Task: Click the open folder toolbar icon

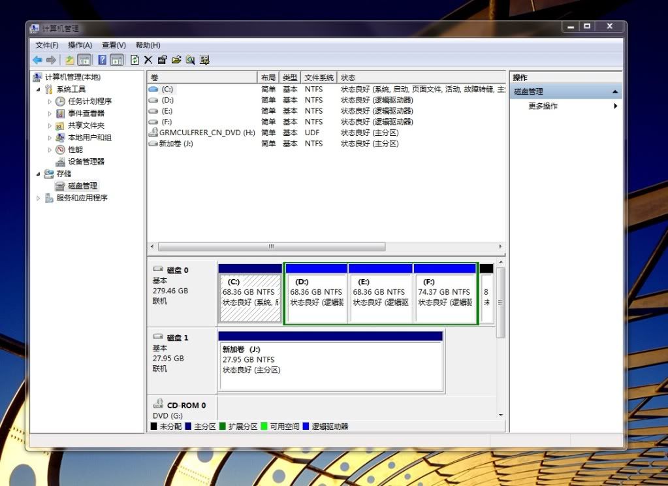Action: [176, 60]
